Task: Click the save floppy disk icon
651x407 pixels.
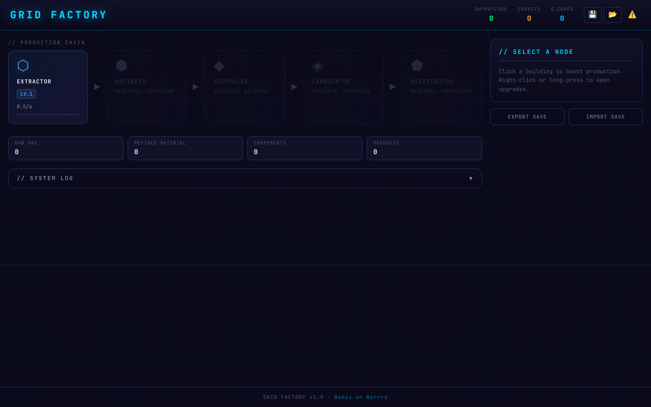Action: click(x=593, y=15)
